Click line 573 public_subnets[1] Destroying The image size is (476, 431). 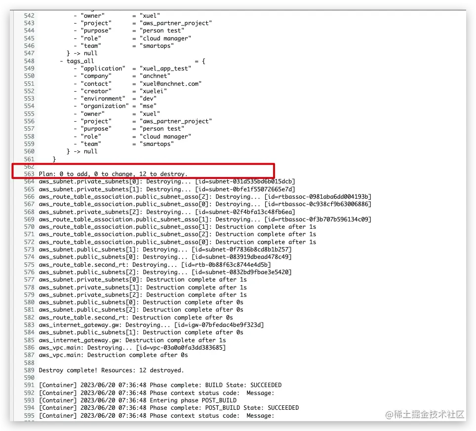(x=165, y=250)
